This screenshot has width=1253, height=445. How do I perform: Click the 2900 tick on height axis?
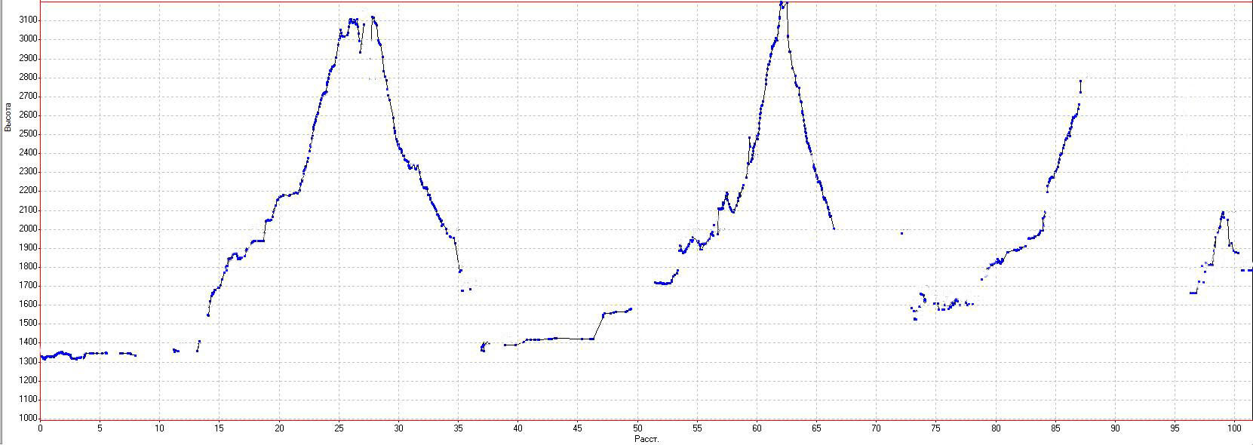pos(27,58)
